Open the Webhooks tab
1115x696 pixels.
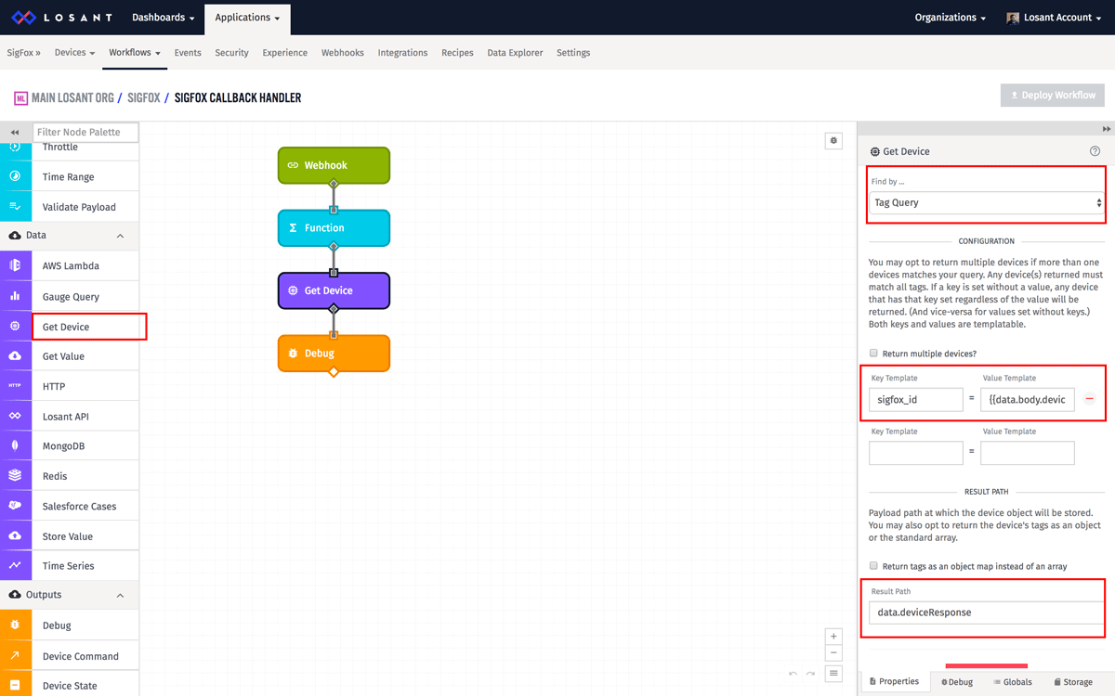click(x=343, y=53)
